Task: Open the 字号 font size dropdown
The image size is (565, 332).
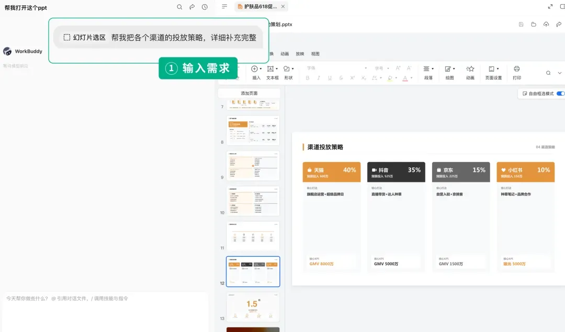Action: pyautogui.click(x=381, y=68)
